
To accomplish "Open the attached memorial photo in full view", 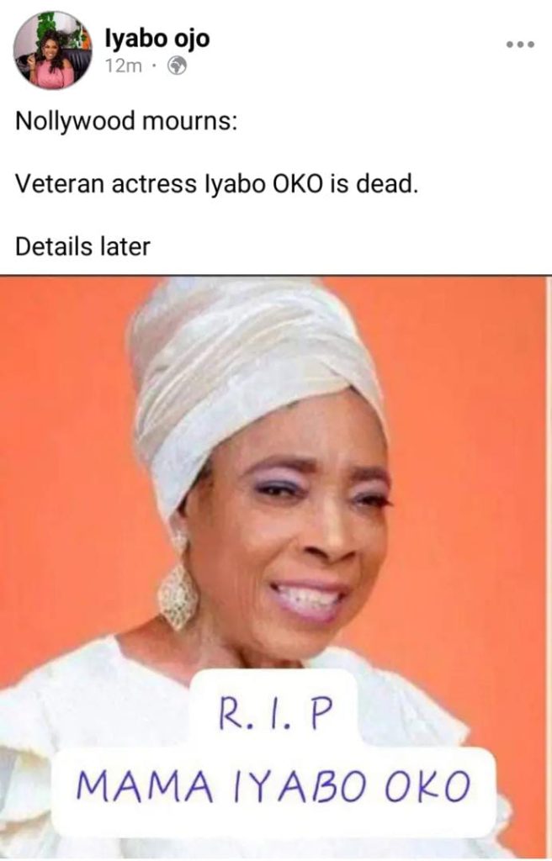I will click(x=275, y=568).
